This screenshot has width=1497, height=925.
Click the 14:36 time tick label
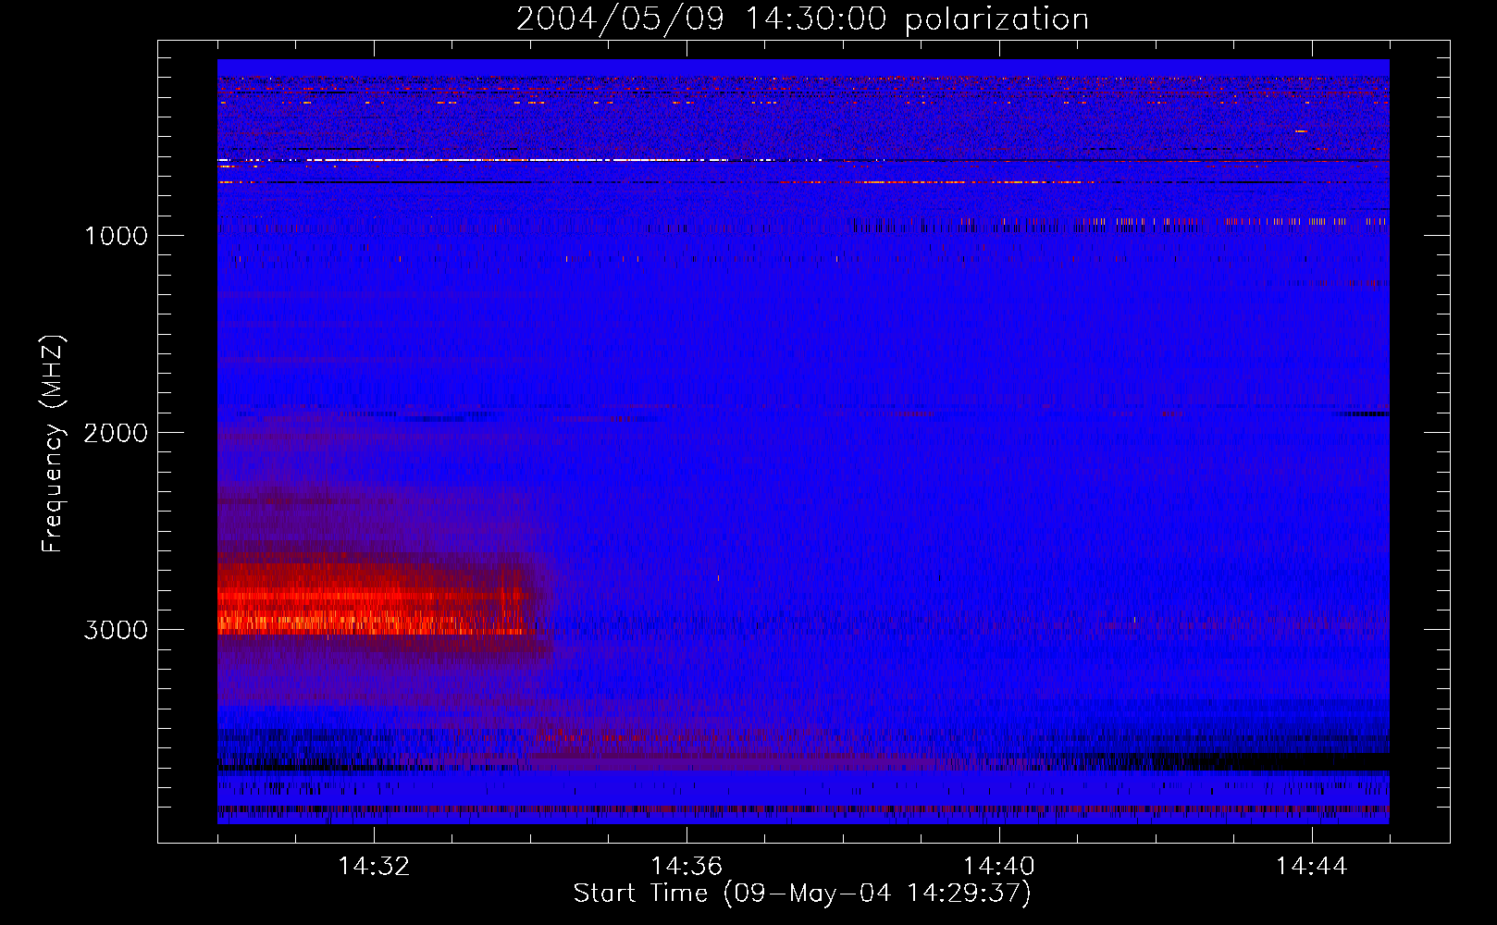point(687,867)
